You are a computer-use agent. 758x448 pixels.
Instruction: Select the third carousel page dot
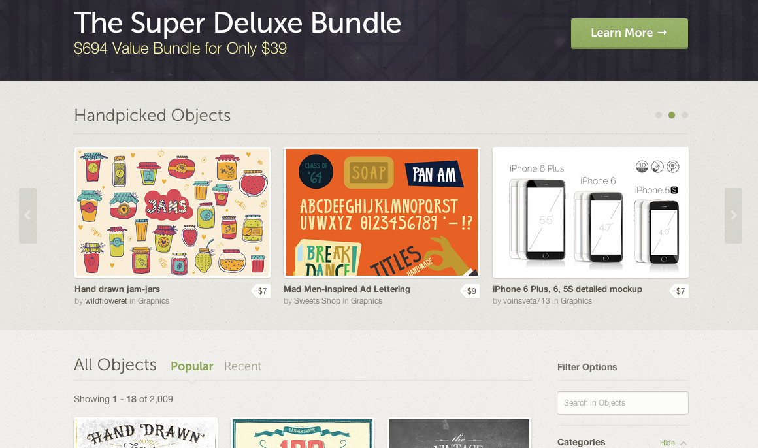pos(685,115)
